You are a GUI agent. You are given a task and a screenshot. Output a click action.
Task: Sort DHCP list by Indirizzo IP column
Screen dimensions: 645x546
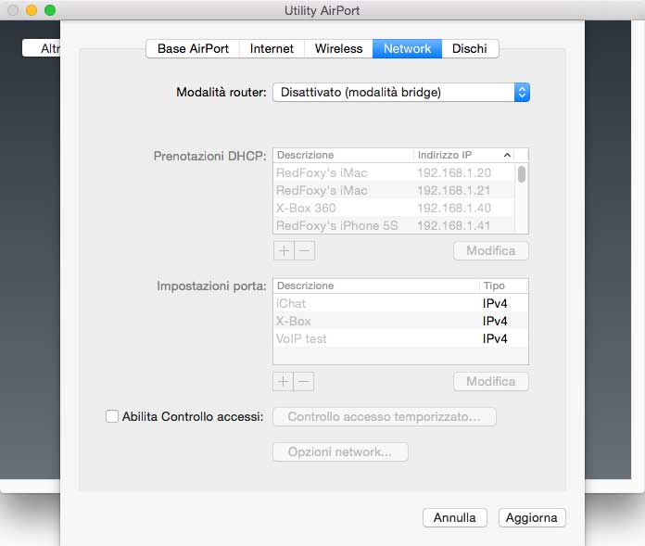(x=463, y=155)
